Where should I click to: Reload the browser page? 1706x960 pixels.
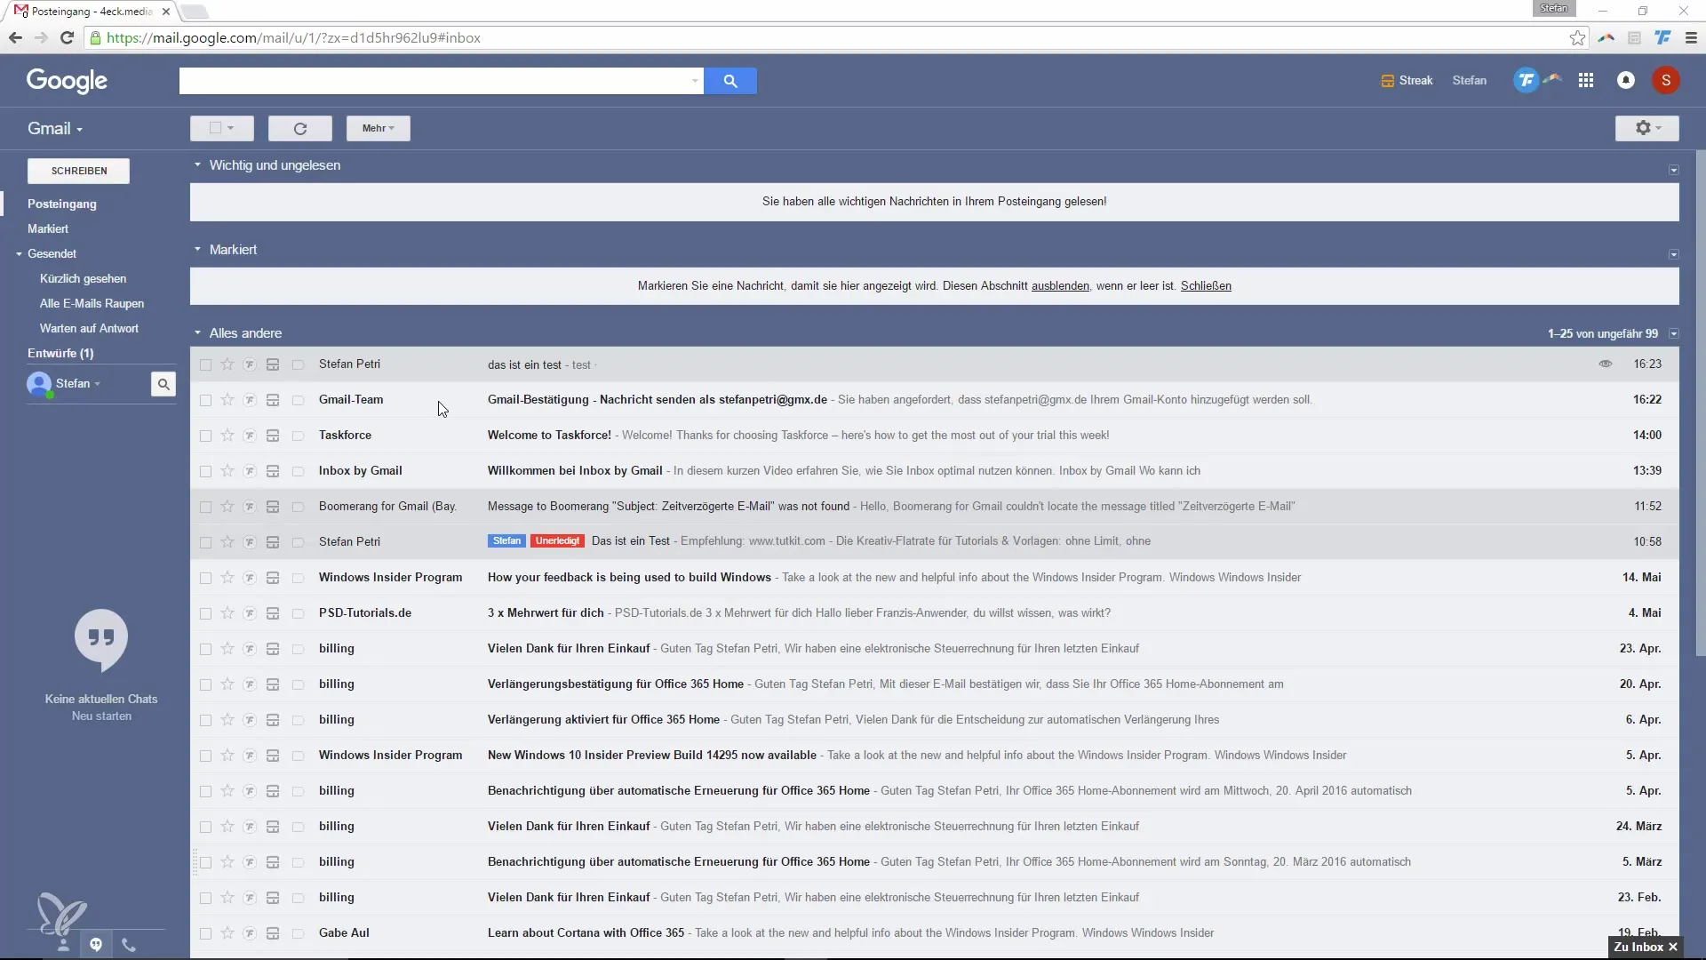click(x=67, y=38)
